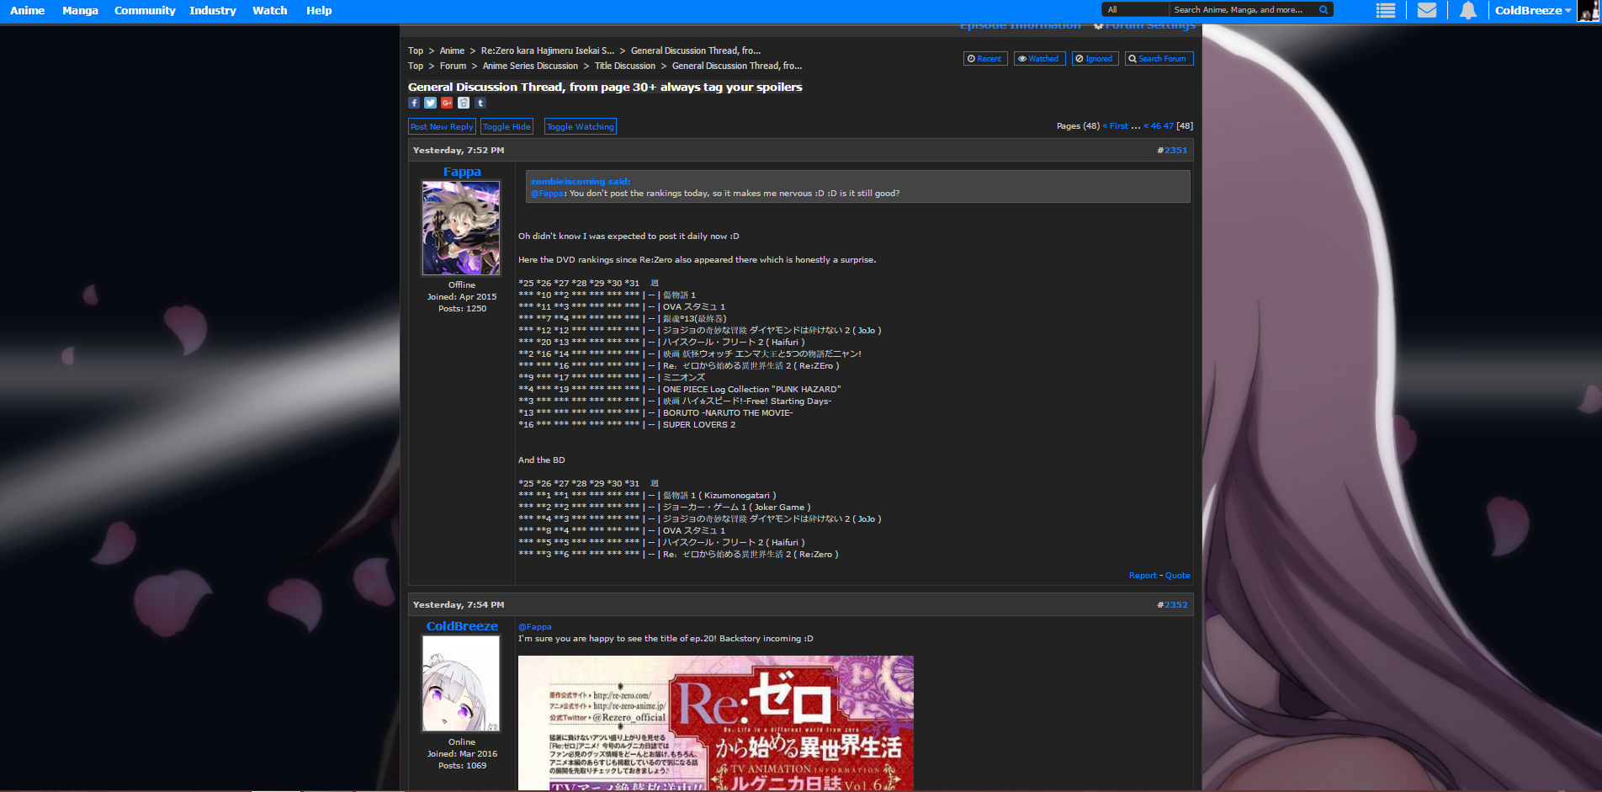Click the Reddit share icon
This screenshot has width=1602, height=792.
[x=464, y=103]
